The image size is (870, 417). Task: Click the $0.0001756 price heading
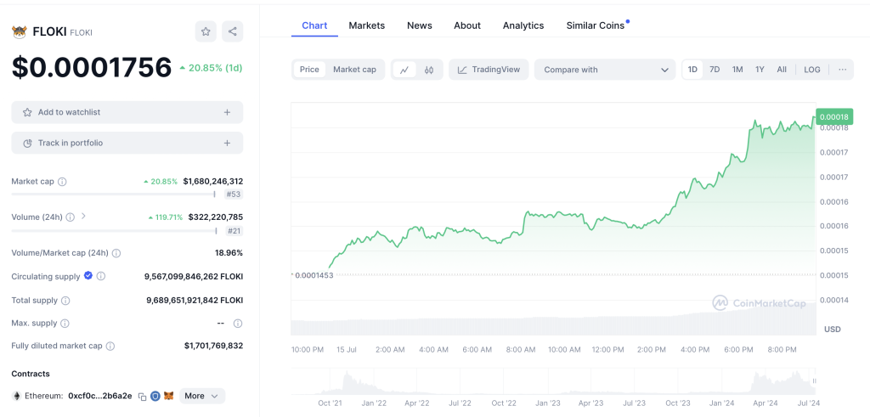click(92, 68)
